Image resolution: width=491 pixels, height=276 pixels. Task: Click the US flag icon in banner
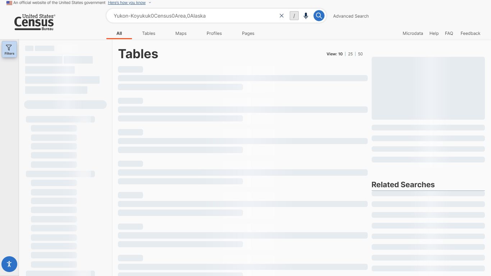click(9, 3)
